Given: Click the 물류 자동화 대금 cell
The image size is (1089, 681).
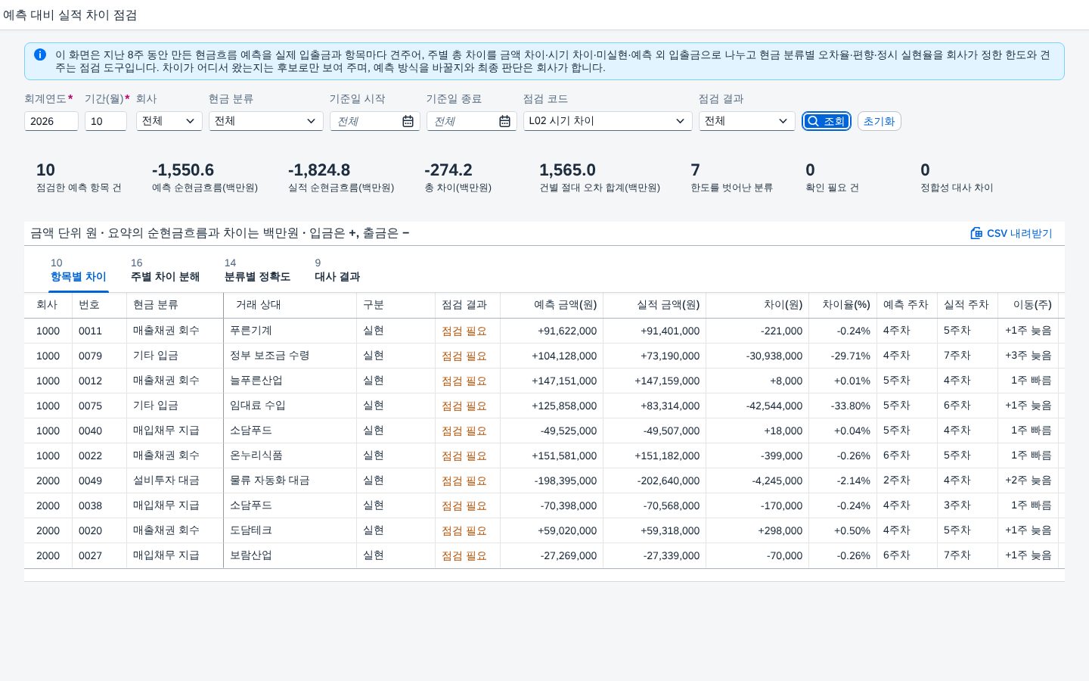Looking at the screenshot, I should tap(290, 480).
